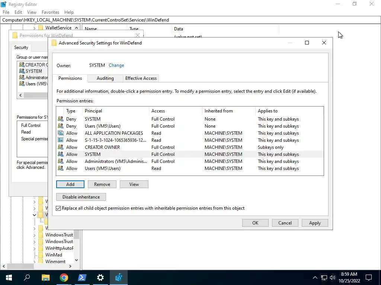Launch Google Chrome from taskbar
Screen dimensions: 381x285
(x=64, y=278)
